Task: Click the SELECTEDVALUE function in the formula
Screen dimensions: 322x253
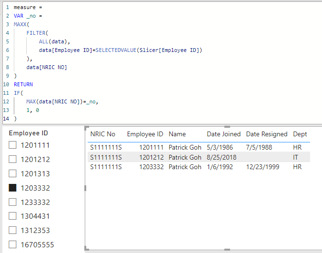Action: point(116,50)
